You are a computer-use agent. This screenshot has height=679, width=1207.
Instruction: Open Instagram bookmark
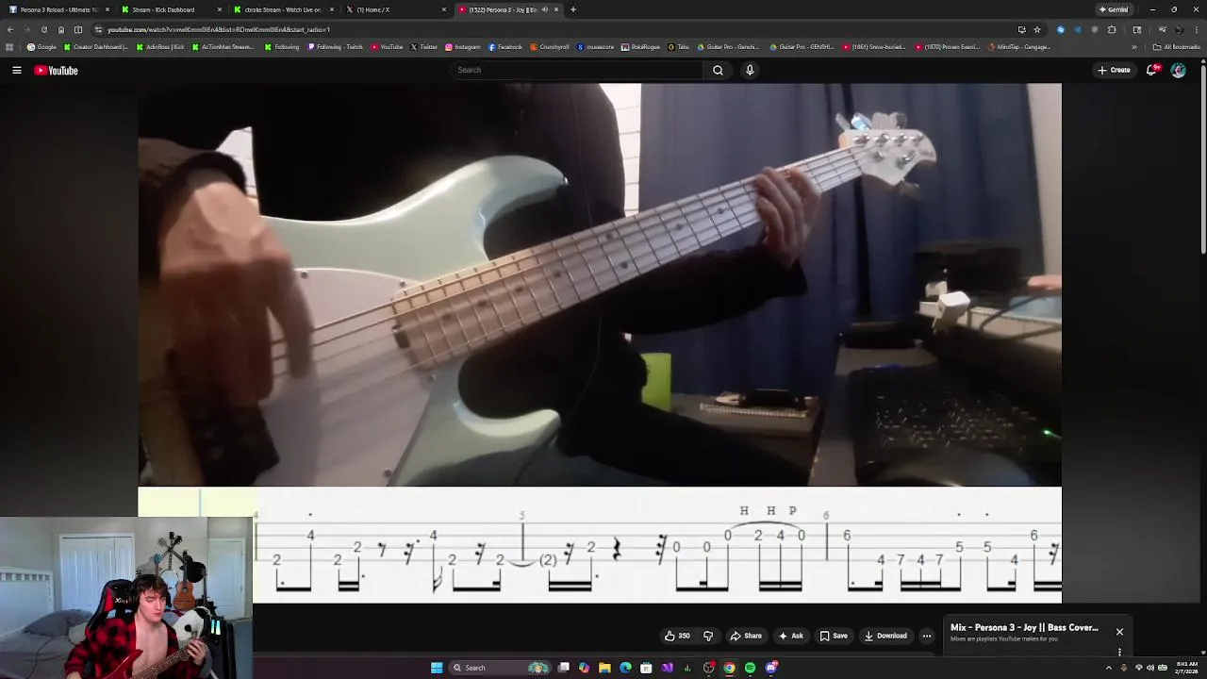(x=462, y=47)
